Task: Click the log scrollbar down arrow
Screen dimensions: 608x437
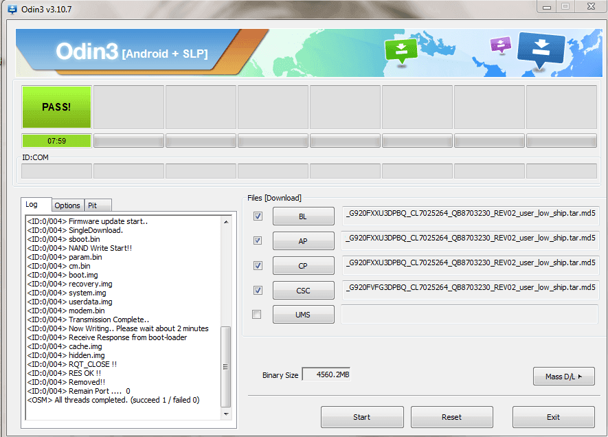Action: (x=226, y=414)
